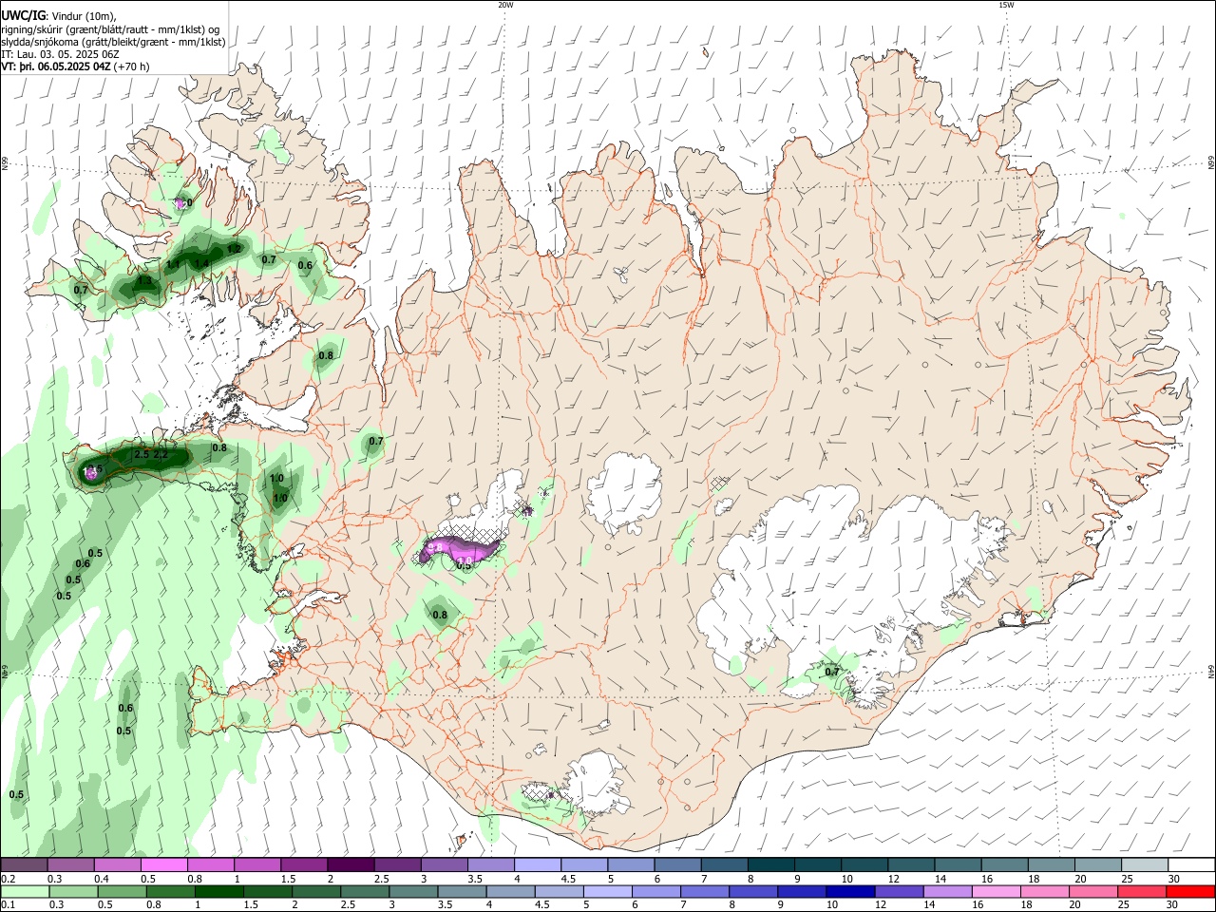Click the hot pink rain swatch at 20
This screenshot has height=912, width=1216.
1092,891
